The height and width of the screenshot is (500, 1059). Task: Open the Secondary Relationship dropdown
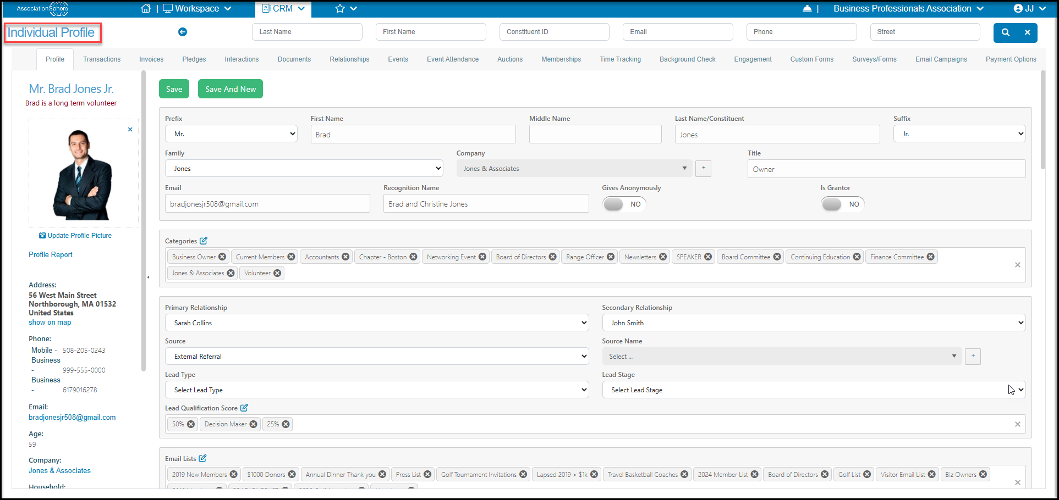[814, 323]
